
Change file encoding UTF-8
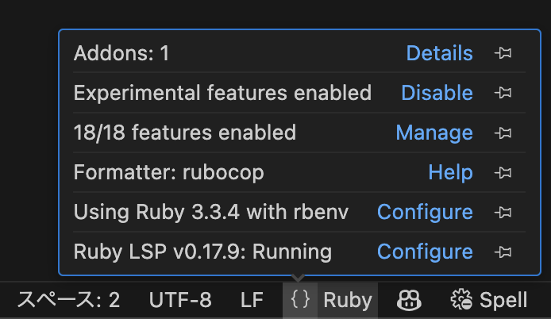[180, 301]
